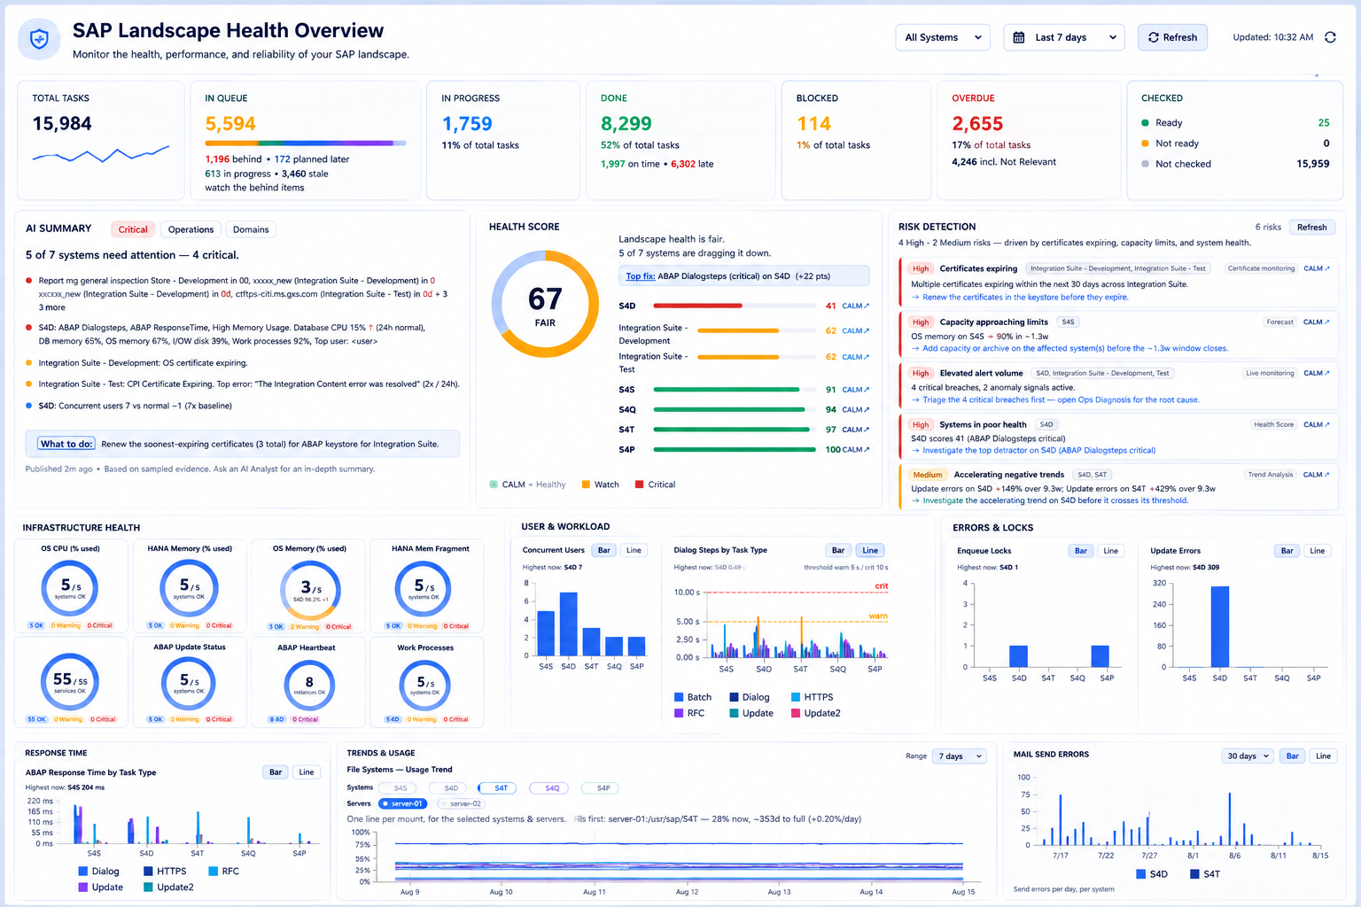Viewport: 1361px width, 907px height.
Task: Click the 67 FAIR health score gauge
Action: 545,304
